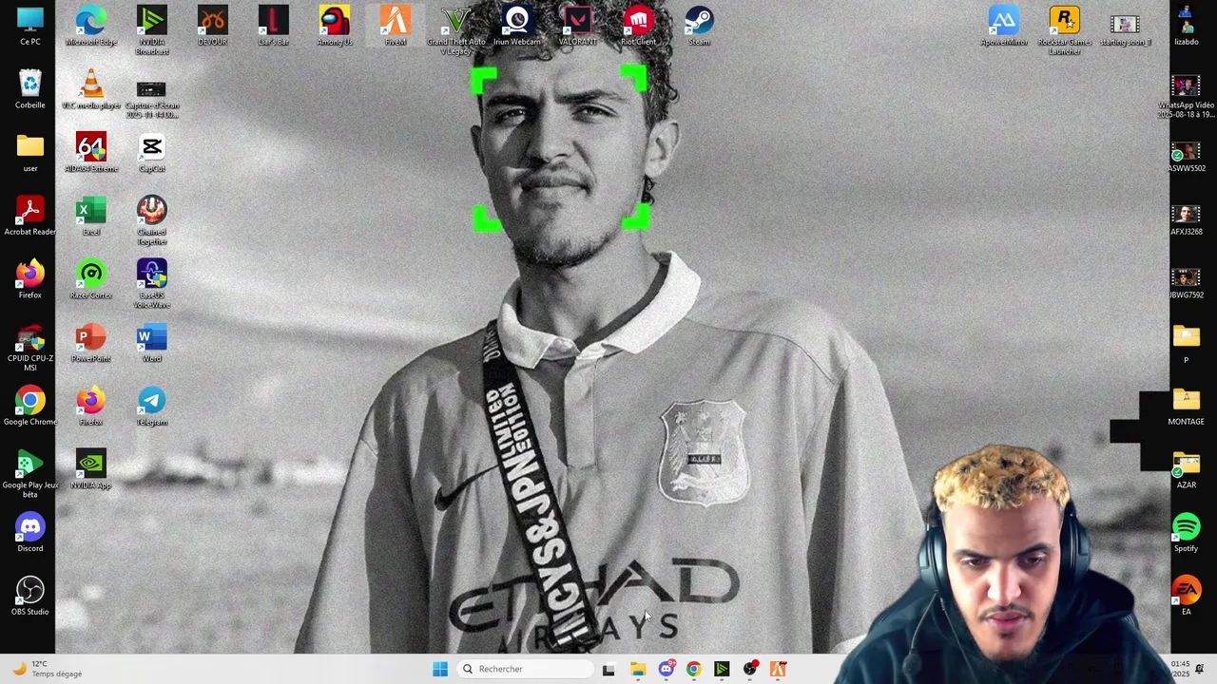Launch PowerPoint from the desktop
This screenshot has width=1217, height=684.
(x=91, y=342)
